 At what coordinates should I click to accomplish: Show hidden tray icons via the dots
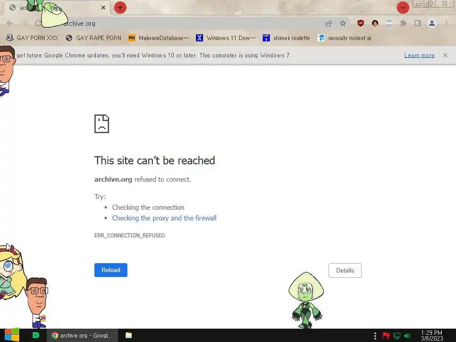pos(375,336)
